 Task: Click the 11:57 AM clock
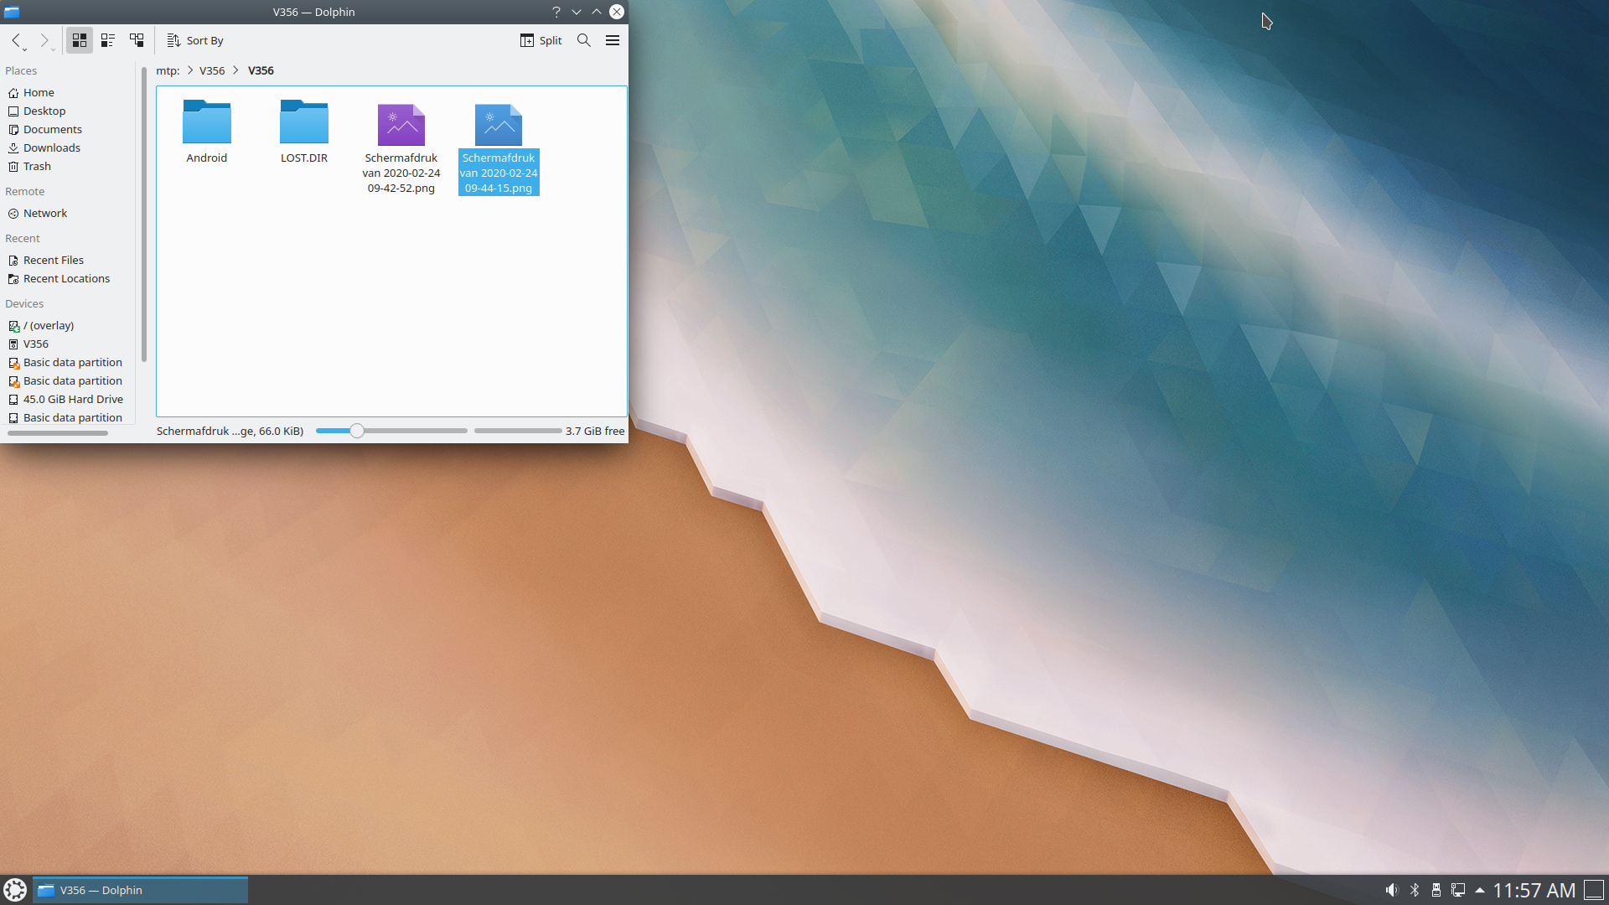click(x=1534, y=890)
